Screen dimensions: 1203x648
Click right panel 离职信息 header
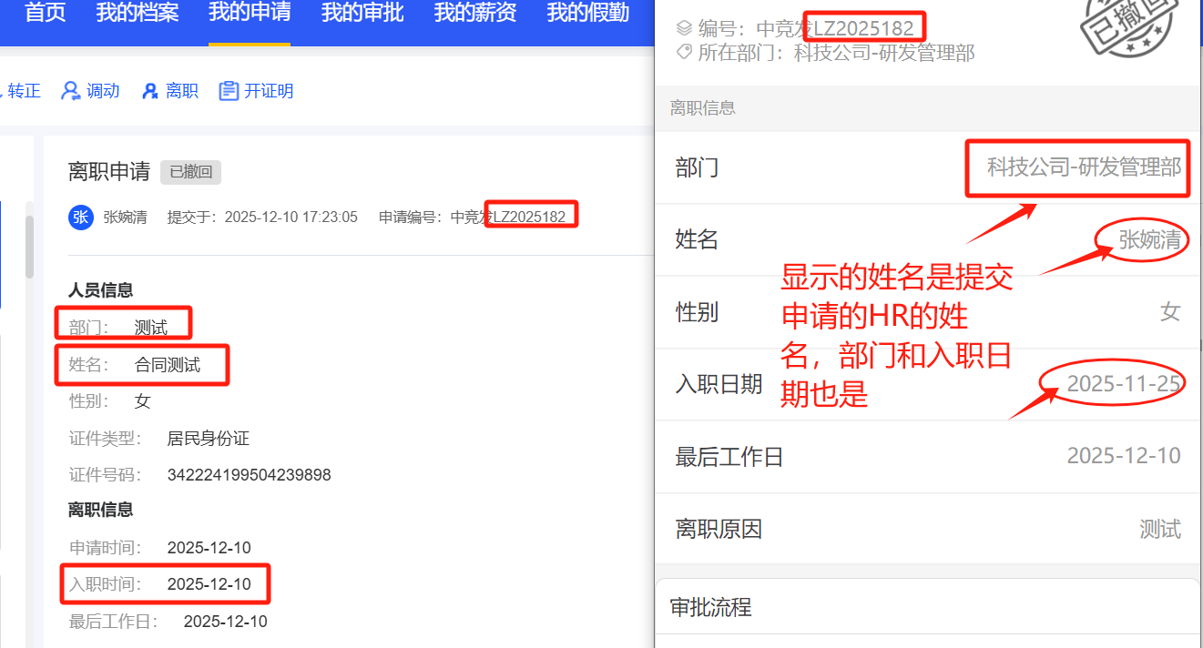point(702,108)
